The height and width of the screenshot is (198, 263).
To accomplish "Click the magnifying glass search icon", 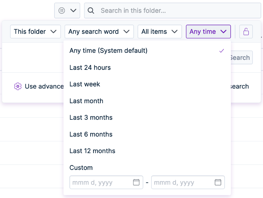I will click(x=91, y=11).
